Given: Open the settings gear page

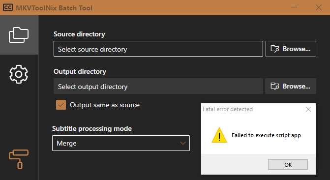Looking at the screenshot, I should [x=19, y=74].
